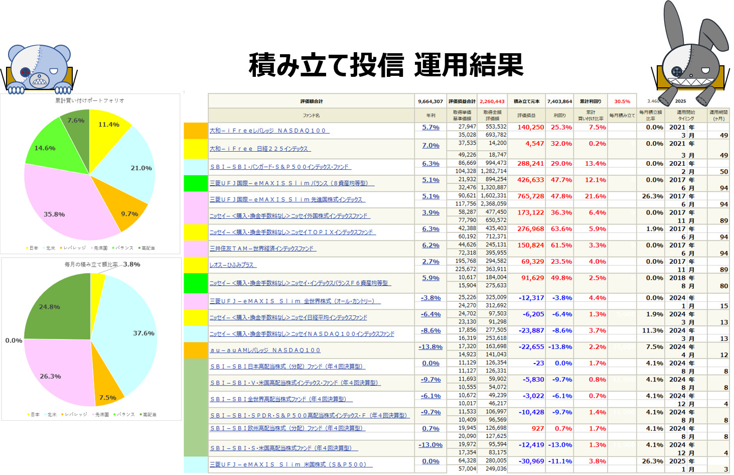The width and height of the screenshot is (734, 475).
Task: Click the gray rabbit mascot image
Action: pos(690,53)
